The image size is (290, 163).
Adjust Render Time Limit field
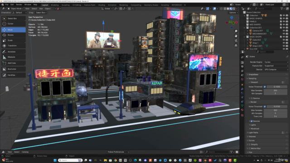pyautogui.click(x=275, y=116)
